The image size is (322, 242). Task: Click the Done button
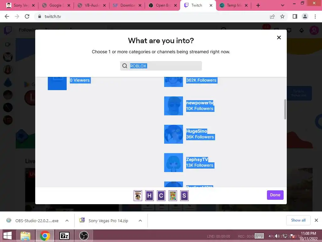pos(275,195)
